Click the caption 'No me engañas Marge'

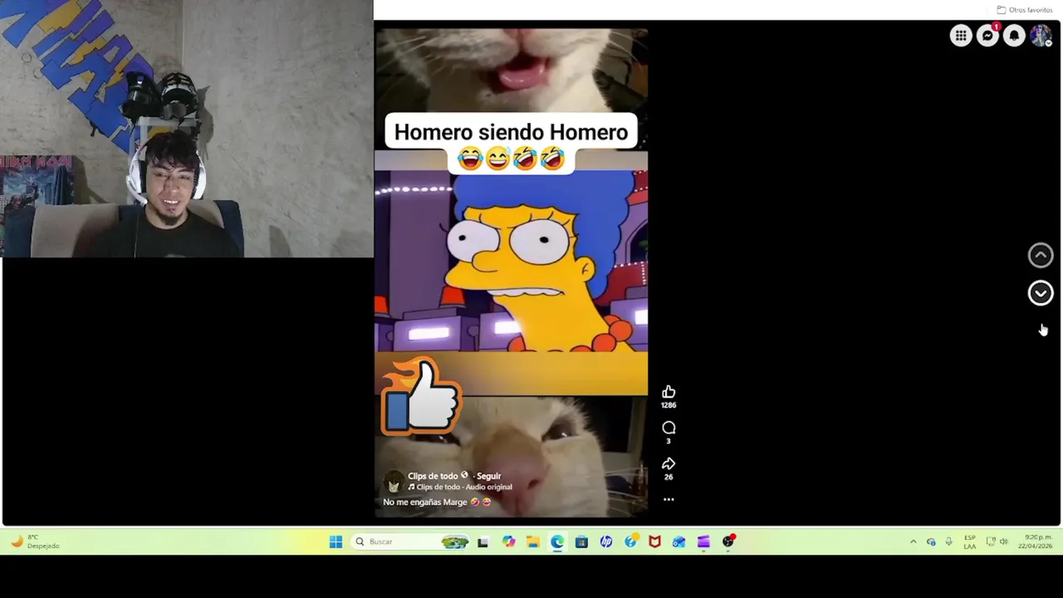[x=425, y=502]
